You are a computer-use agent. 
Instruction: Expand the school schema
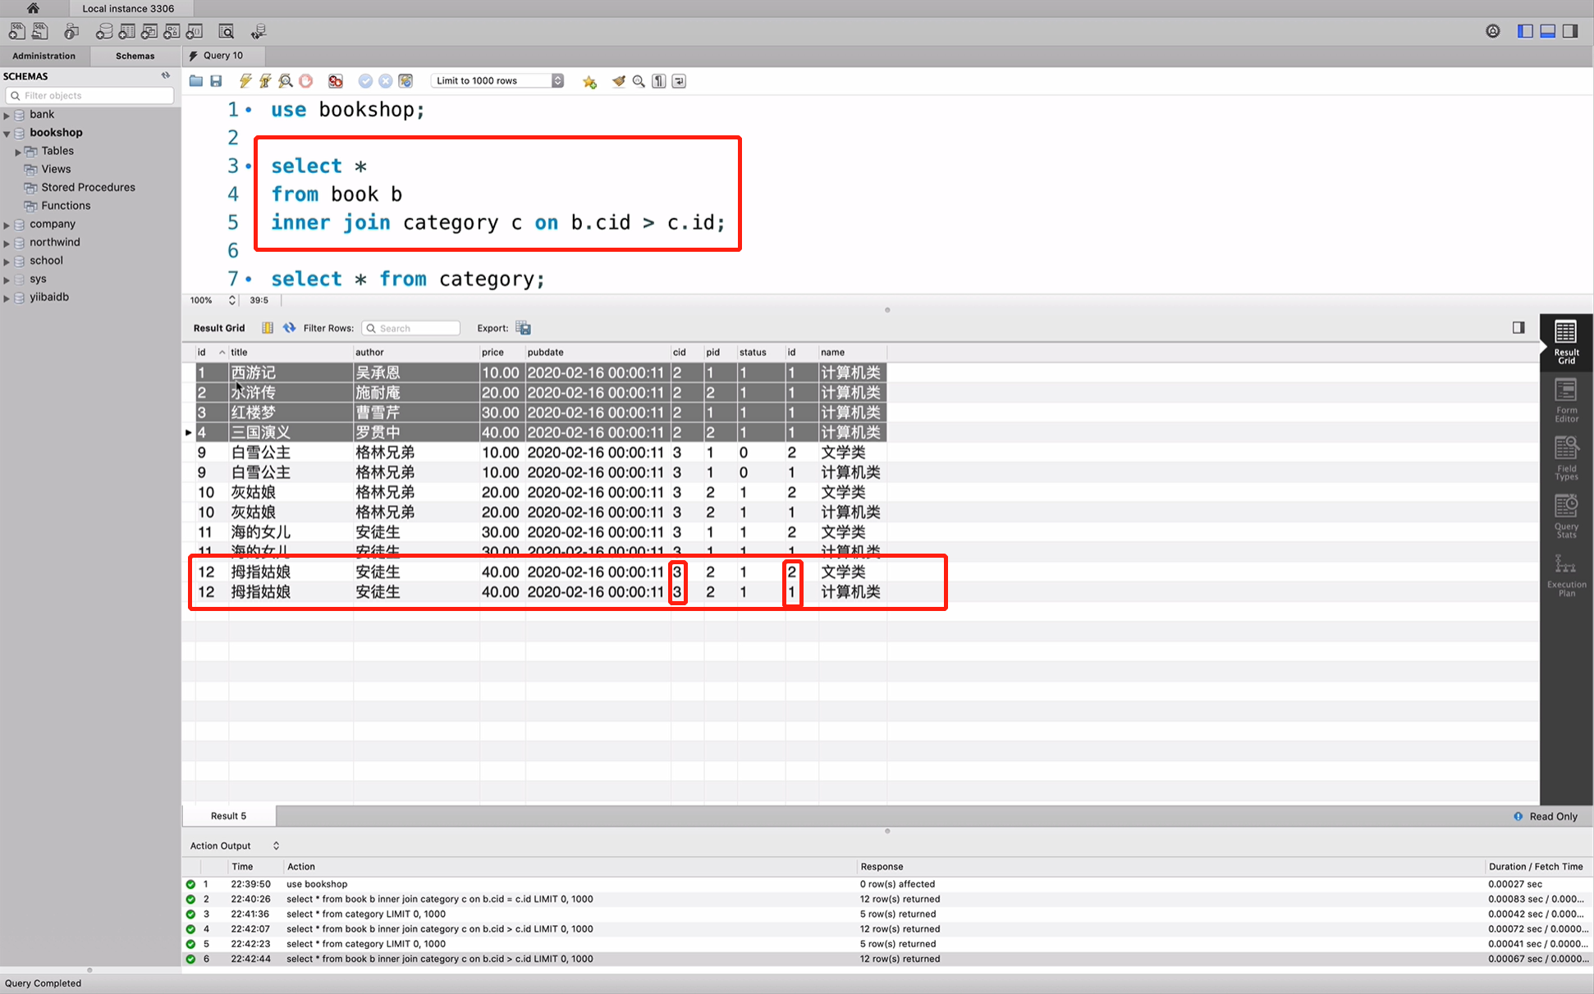coord(7,262)
